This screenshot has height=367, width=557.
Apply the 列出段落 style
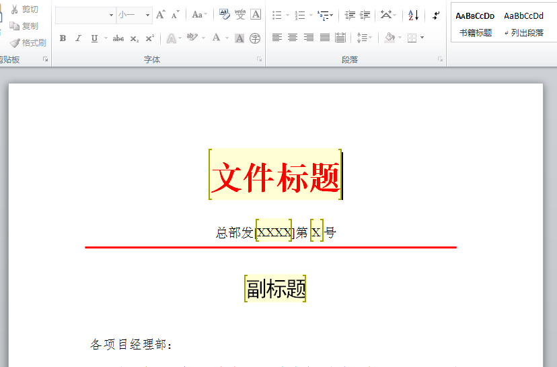(x=523, y=24)
